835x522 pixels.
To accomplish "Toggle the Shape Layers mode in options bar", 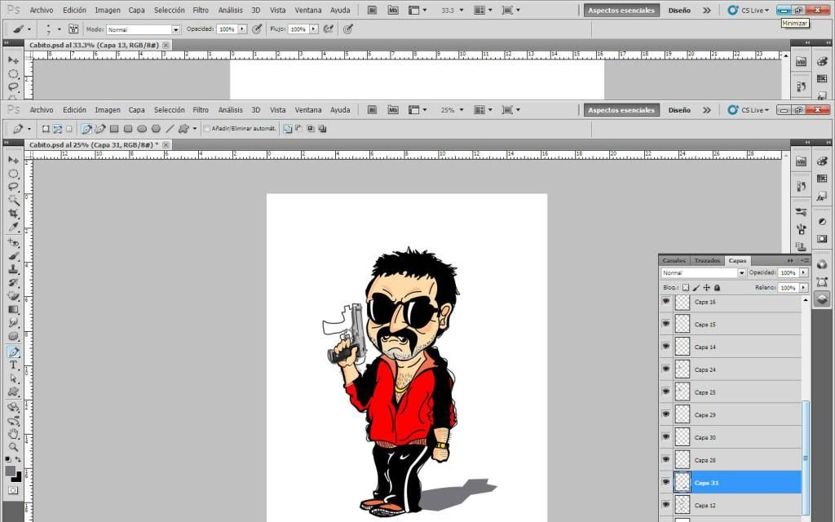I will [46, 128].
